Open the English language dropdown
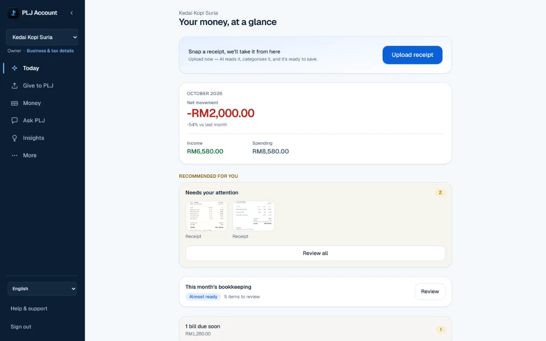Viewport: 546px width, 341px height. (x=42, y=289)
